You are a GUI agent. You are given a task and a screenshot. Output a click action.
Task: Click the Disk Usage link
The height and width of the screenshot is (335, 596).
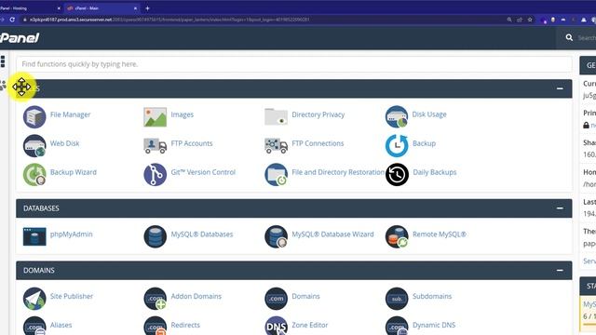coord(429,114)
